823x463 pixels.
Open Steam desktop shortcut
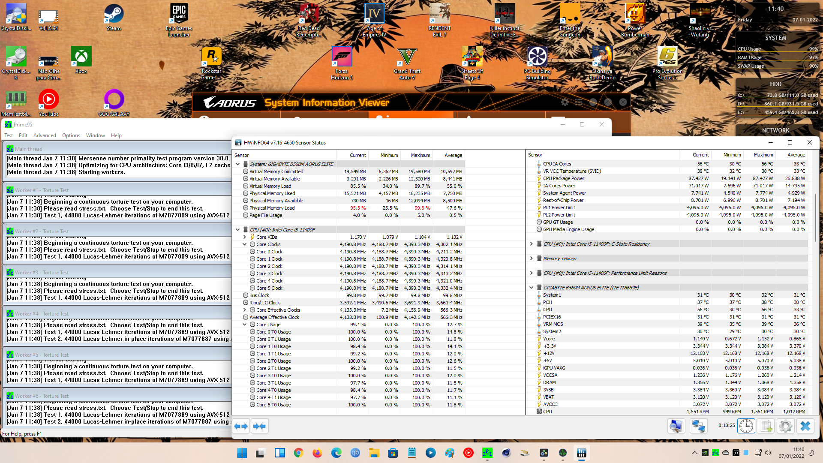coord(114,18)
